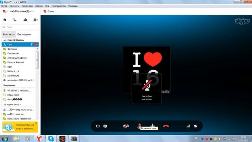Image resolution: width=252 pixels, height=142 pixels.
Task: Open the Вид menu
Action: (47, 6)
